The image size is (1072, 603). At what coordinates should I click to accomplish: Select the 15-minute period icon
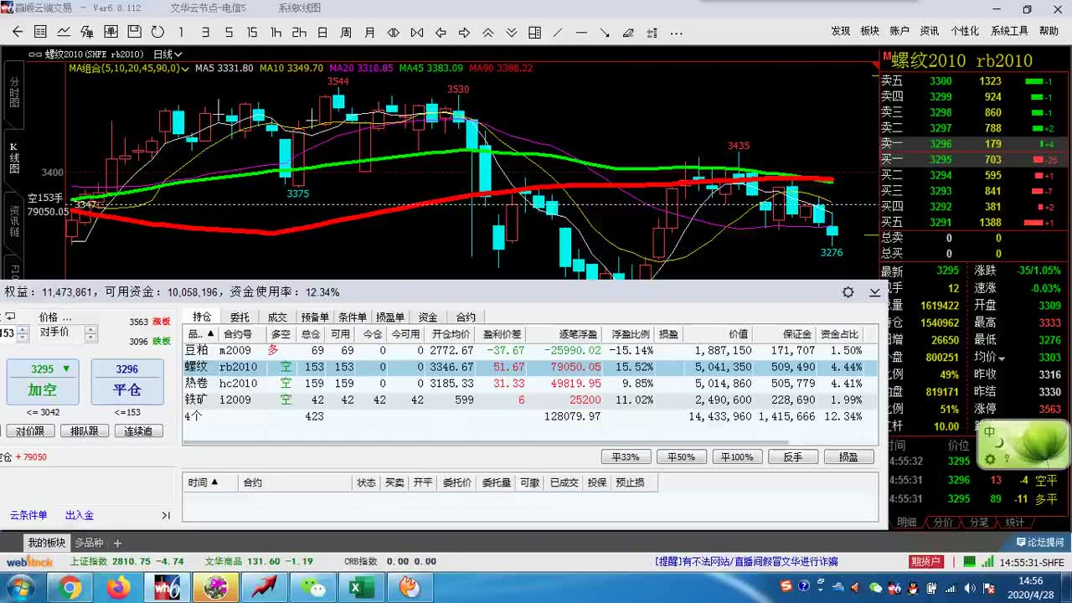[252, 32]
